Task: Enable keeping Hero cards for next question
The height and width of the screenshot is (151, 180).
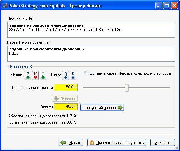Action: pos(86,73)
